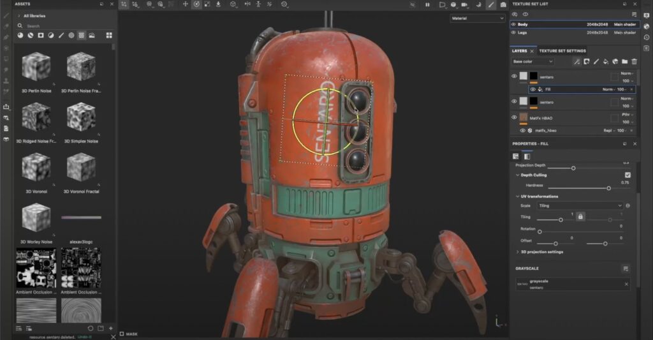Click the folder icon at assets panel bottom

(x=100, y=329)
